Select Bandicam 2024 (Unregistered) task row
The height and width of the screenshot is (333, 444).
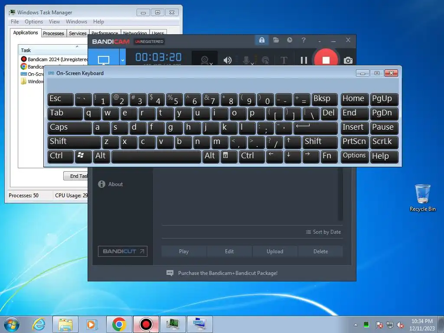[x=54, y=59]
